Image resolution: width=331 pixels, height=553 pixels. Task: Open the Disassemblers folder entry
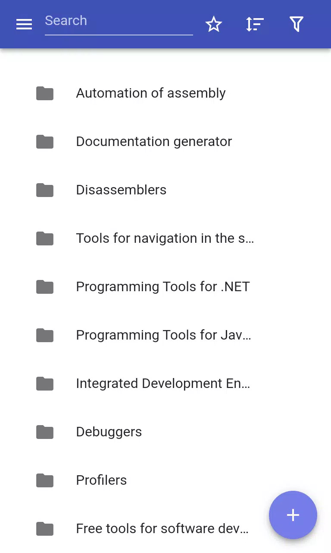pos(165,190)
